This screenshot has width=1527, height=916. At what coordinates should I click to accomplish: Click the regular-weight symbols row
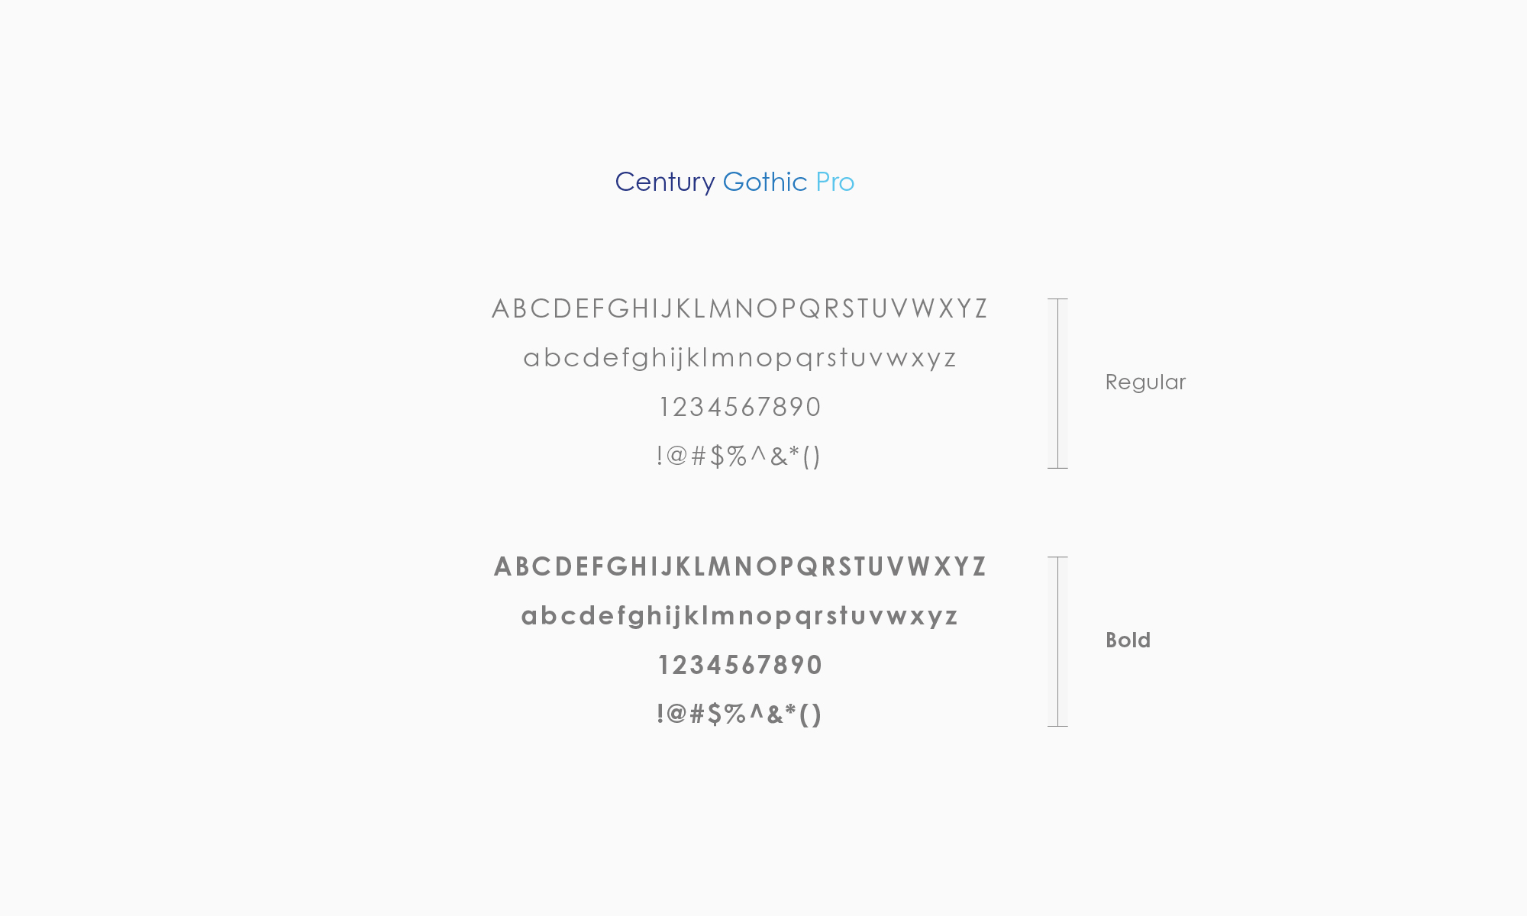pos(738,456)
